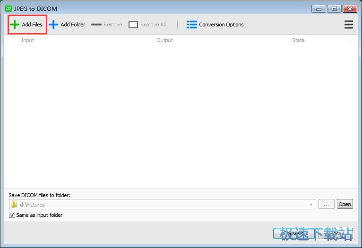The width and height of the screenshot is (362, 248).
Task: Click the Open folder button
Action: [345, 204]
